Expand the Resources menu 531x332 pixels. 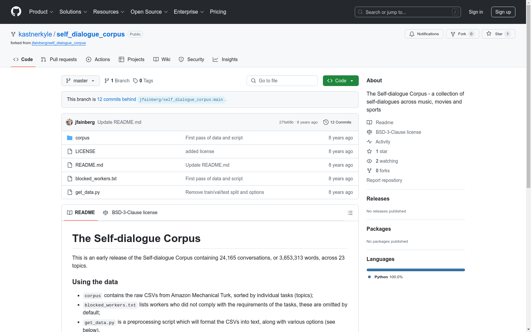109,12
